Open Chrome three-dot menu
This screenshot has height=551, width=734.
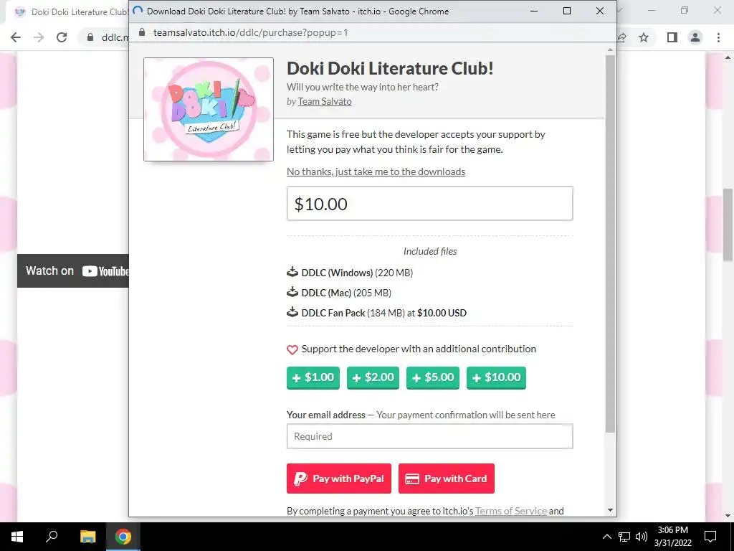pyautogui.click(x=718, y=37)
